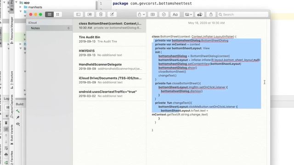The width and height of the screenshot is (294, 165).
Task: Insert a table into the note
Action: [x=153, y=14]
